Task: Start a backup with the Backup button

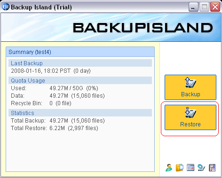Action: pos(190,87)
